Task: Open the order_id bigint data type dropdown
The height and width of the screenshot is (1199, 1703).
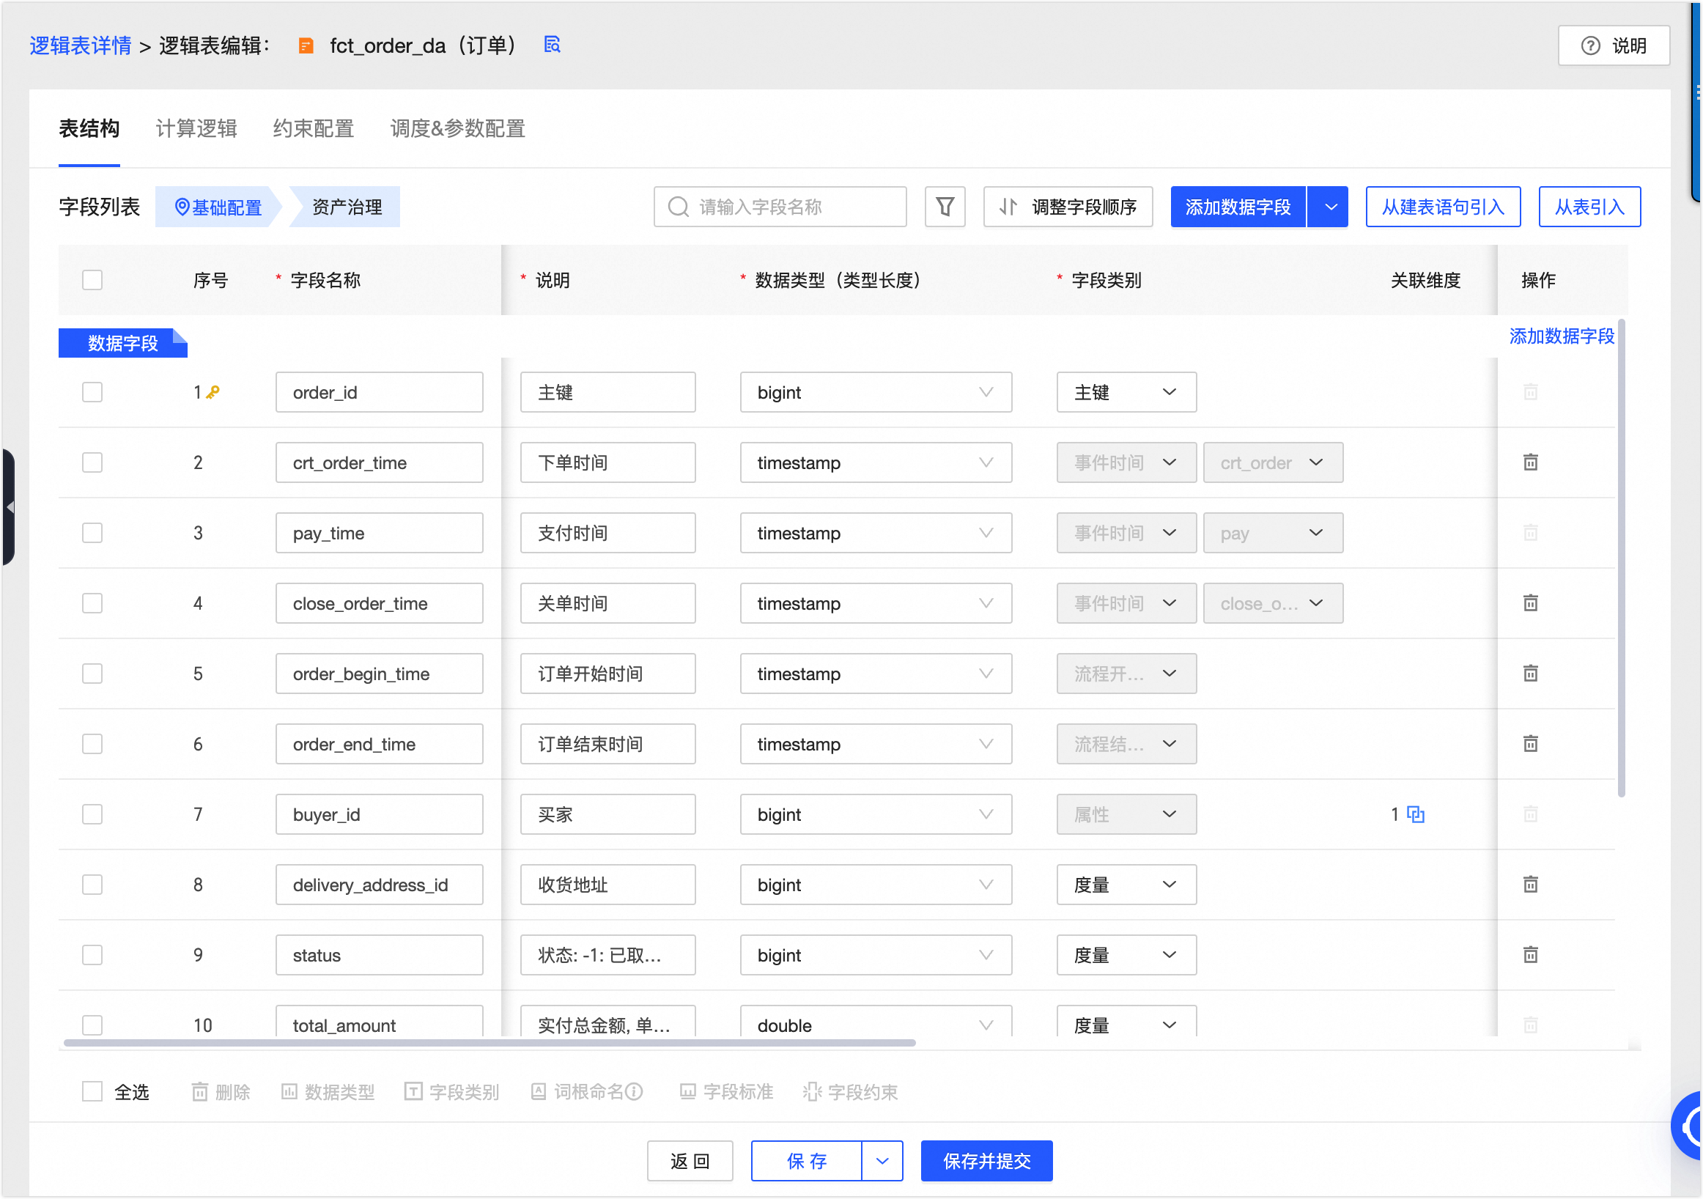Action: pos(875,393)
